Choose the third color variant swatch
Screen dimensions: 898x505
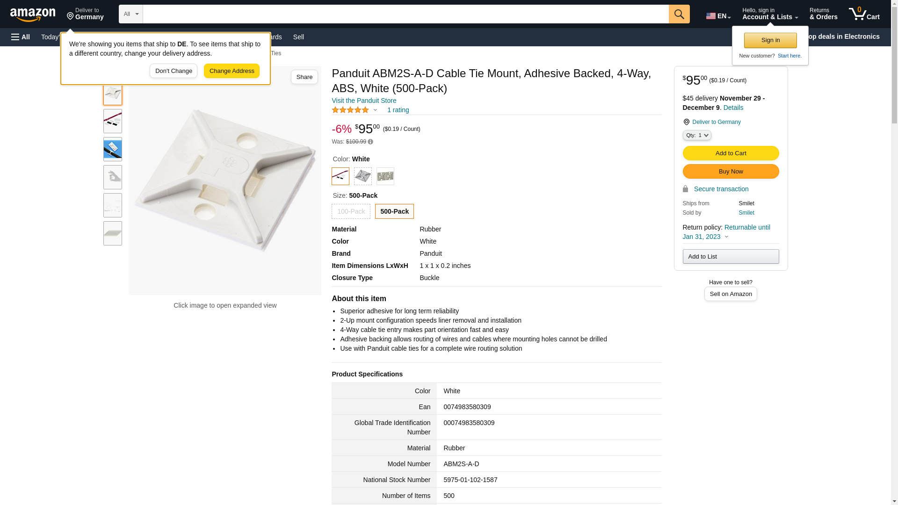pos(385,176)
